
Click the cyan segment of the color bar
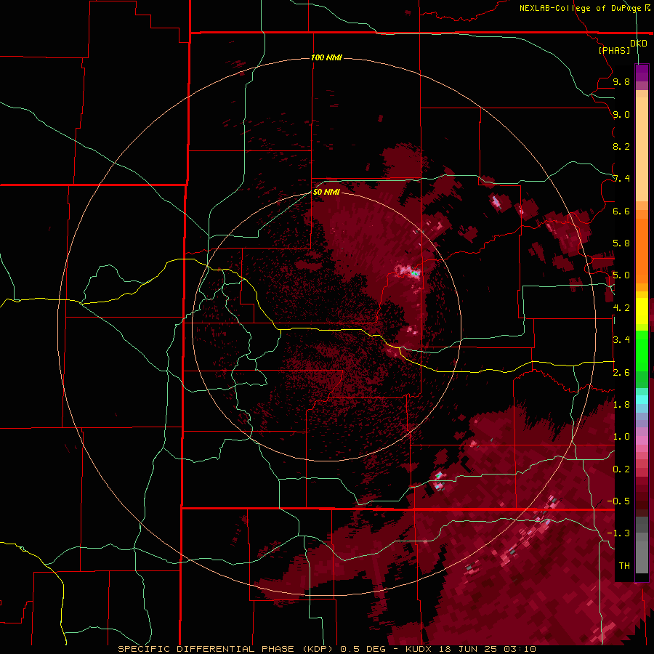642,400
